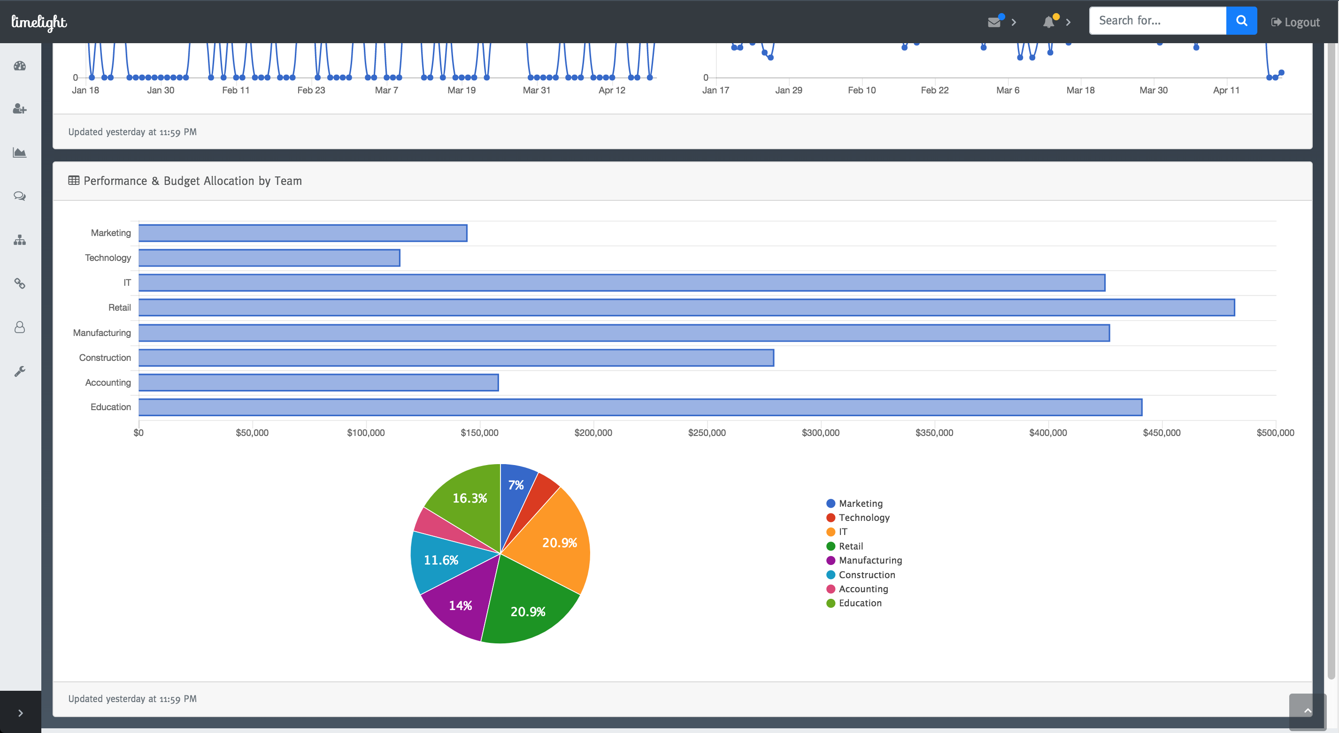Click the Marketing bar in bar chart
This screenshot has height=733, width=1339.
click(x=303, y=233)
